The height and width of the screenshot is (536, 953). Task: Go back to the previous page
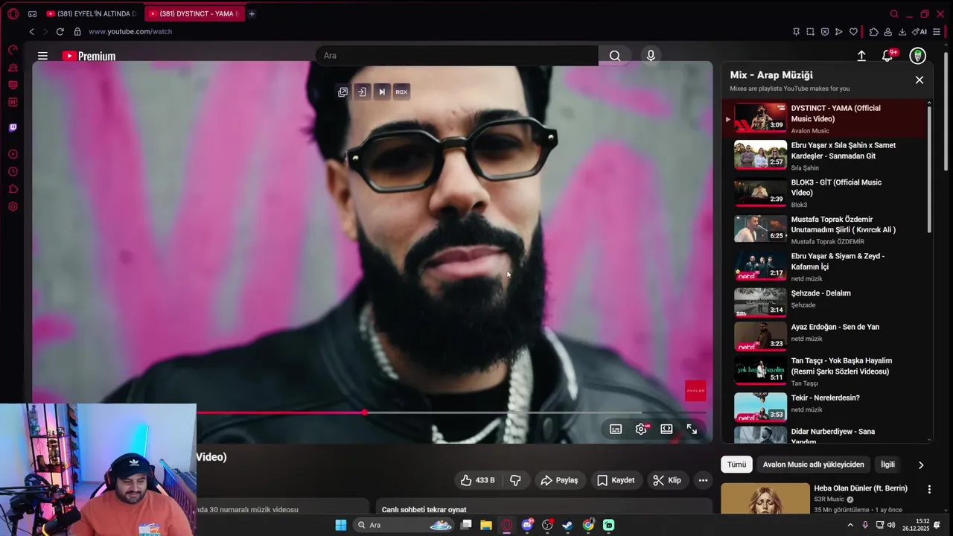pos(31,32)
